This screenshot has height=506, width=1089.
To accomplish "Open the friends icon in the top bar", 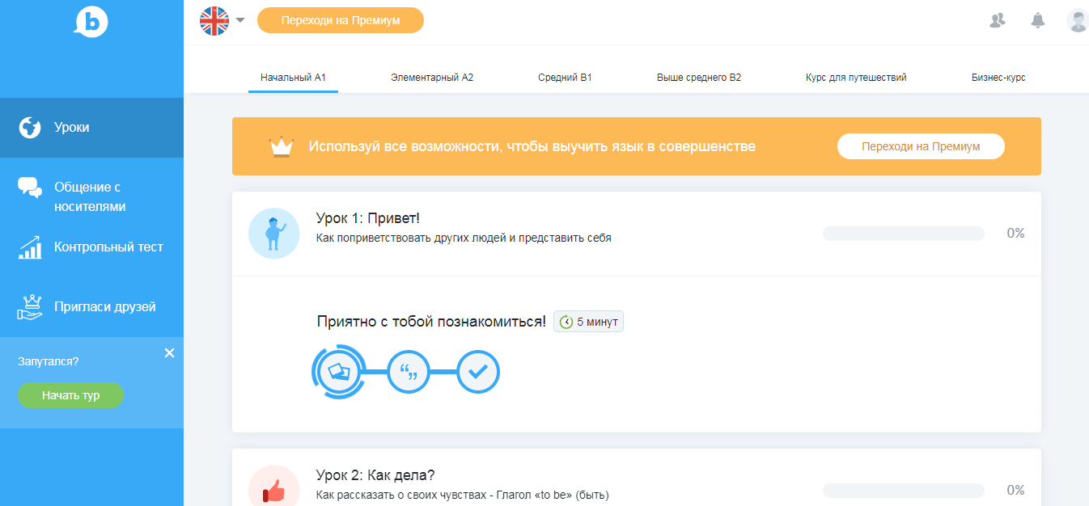I will click(x=997, y=20).
